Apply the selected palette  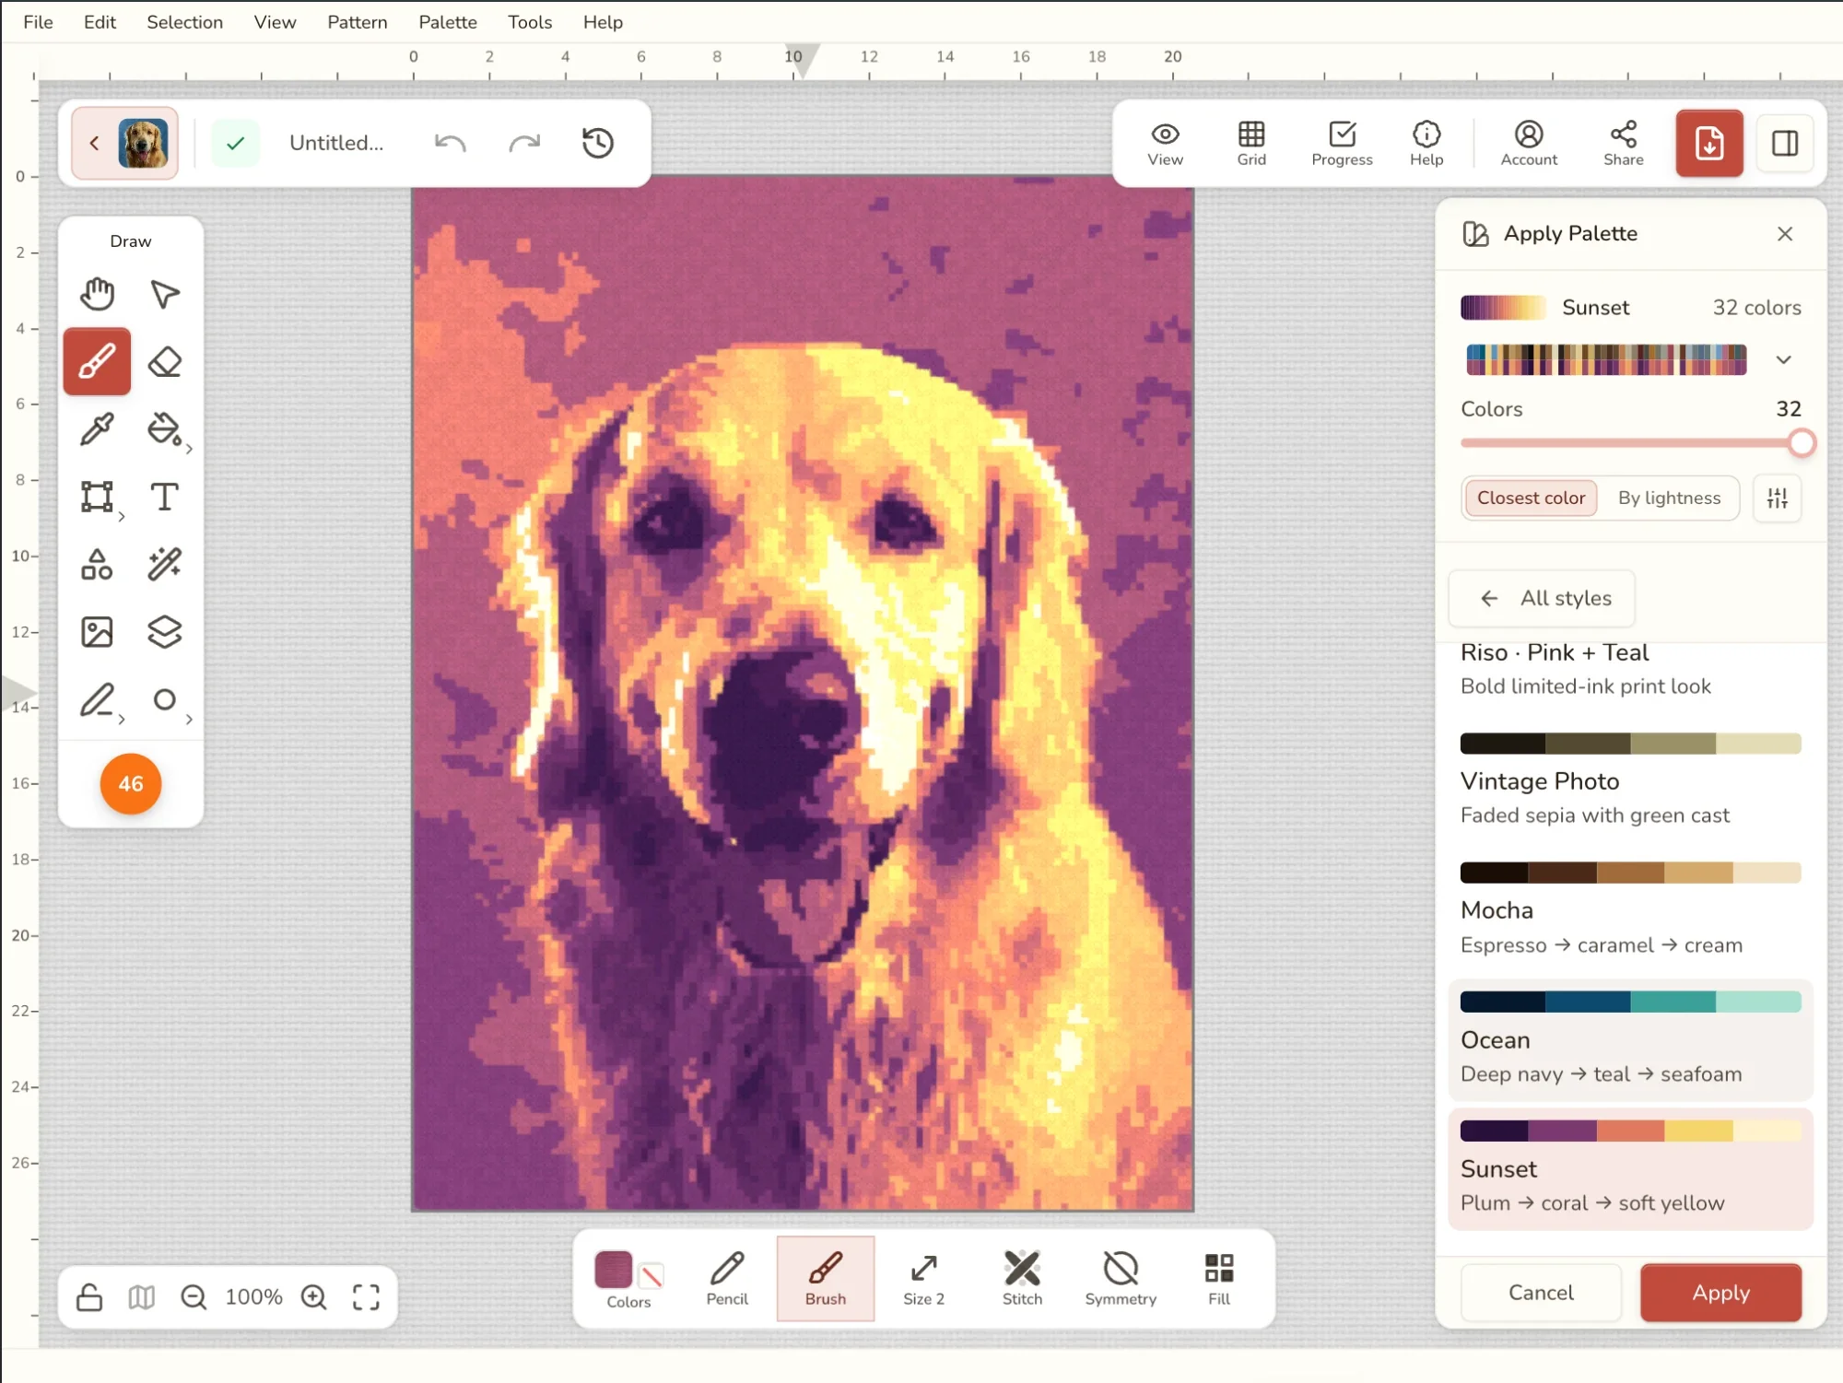1720,1293
